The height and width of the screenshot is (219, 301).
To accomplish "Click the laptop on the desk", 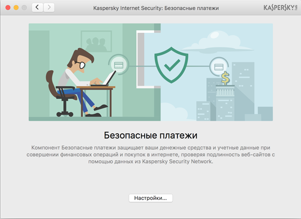I will point(105,79).
